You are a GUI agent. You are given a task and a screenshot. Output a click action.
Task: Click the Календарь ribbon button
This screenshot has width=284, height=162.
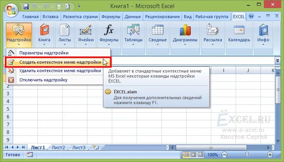click(239, 34)
